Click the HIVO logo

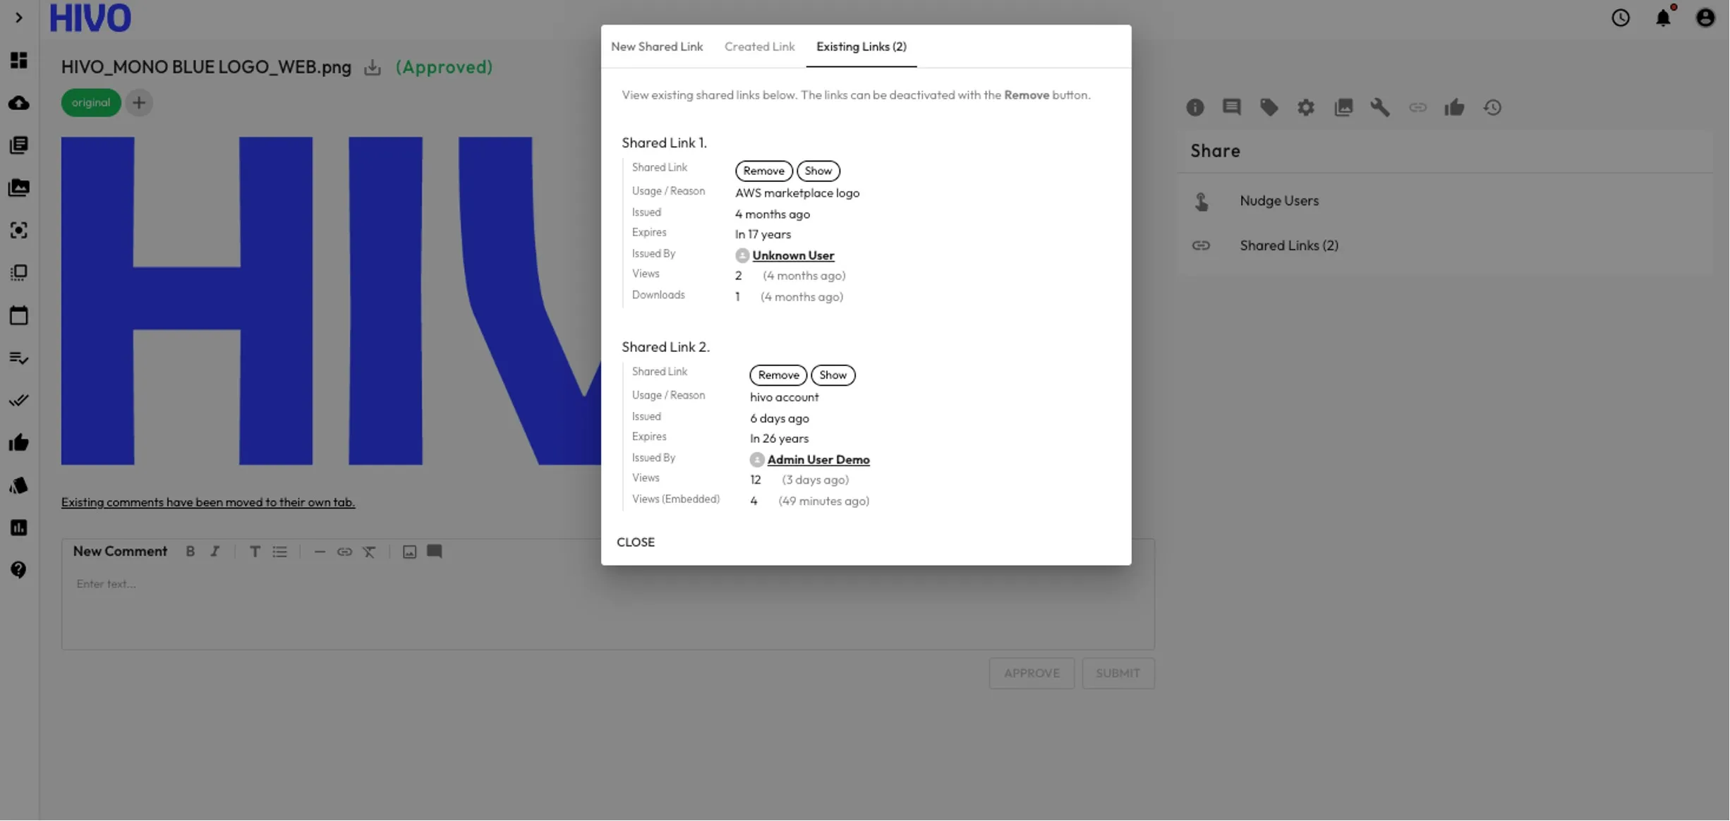(90, 18)
